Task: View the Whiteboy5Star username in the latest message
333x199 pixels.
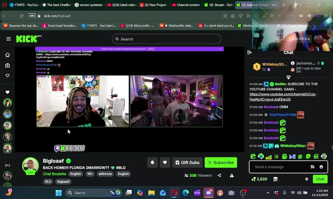Action: click(x=293, y=146)
